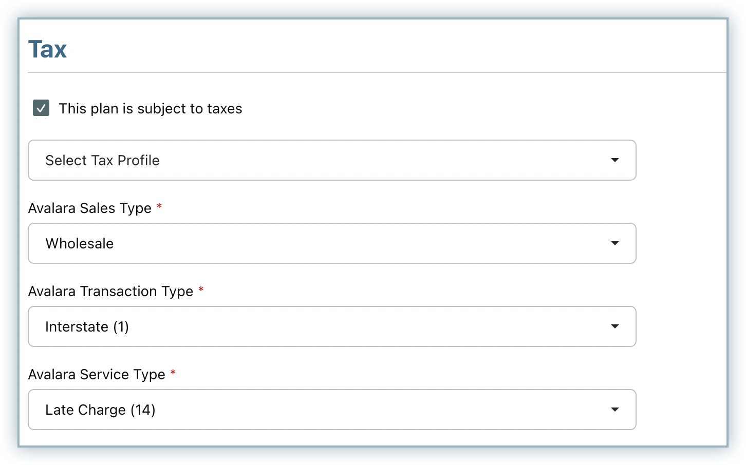Click the caret icon in the Late Charge (14) field
746x465 pixels.
pos(614,410)
